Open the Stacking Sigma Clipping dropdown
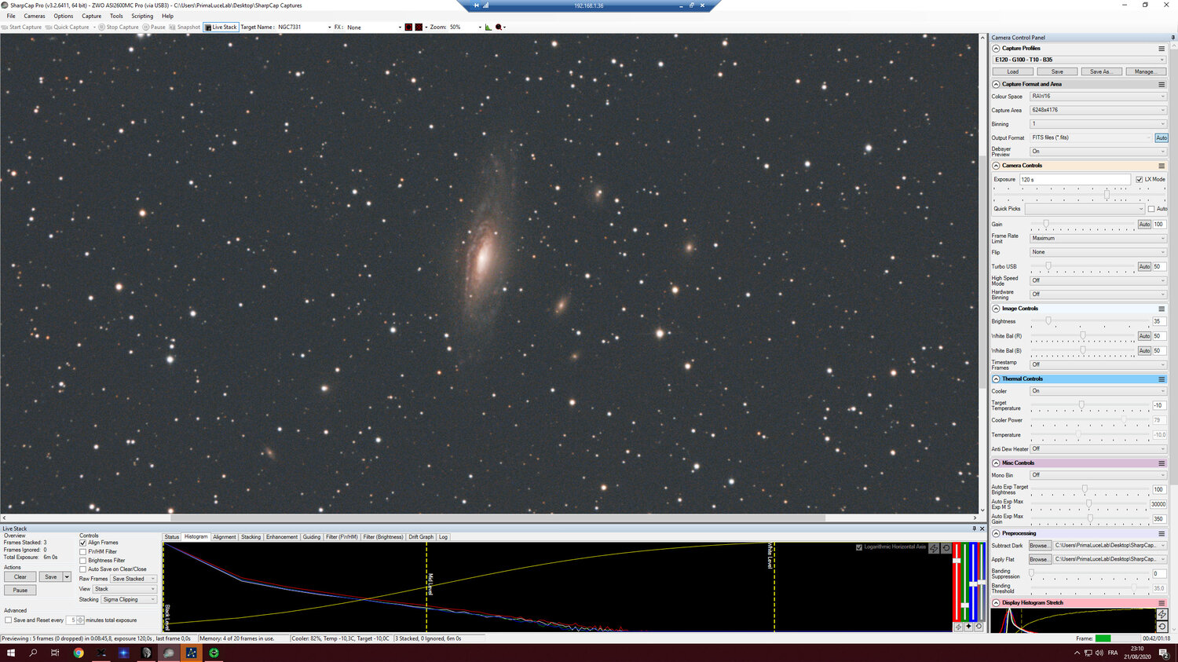 pos(129,600)
